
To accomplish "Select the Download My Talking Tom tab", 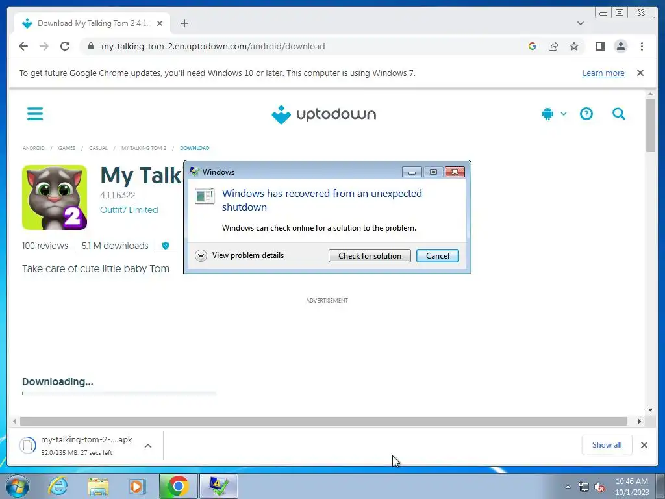I will [92, 23].
